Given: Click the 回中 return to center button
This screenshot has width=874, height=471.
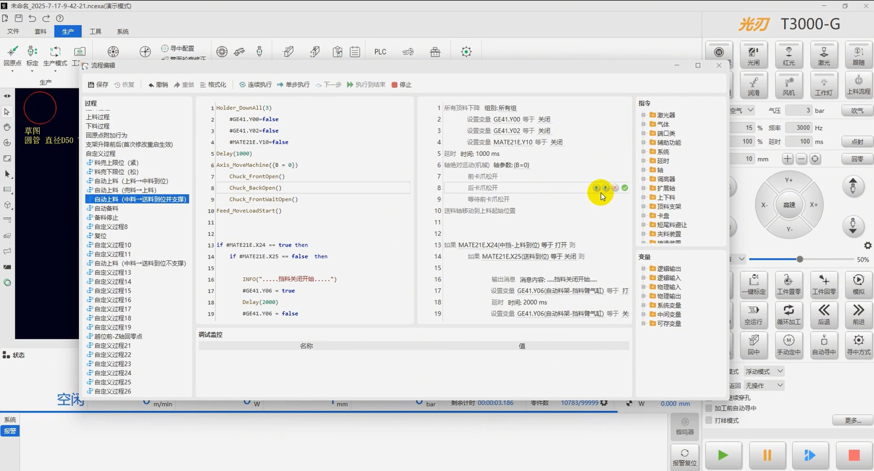Looking at the screenshot, I should [754, 344].
